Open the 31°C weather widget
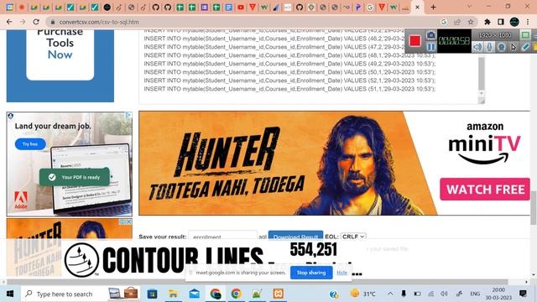Screen dimensions: 537x302 pyautogui.click(x=363, y=294)
